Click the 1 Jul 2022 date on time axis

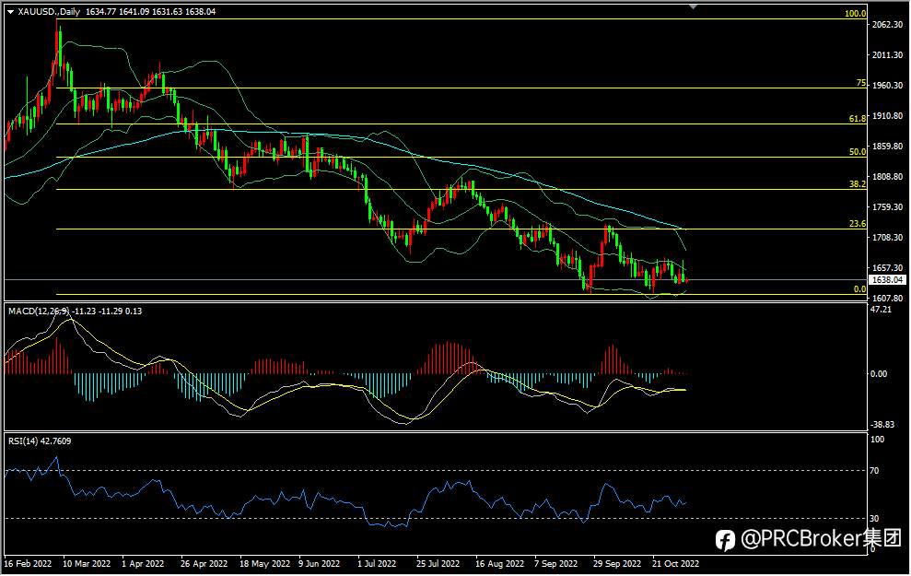377,564
